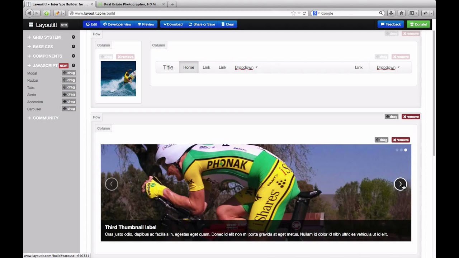The height and width of the screenshot is (258, 459).
Task: Open browser downloads arrow icon
Action: point(391,13)
